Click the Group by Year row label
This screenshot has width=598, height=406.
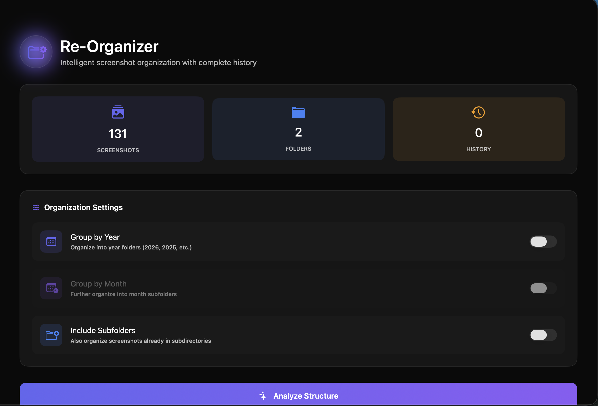click(95, 237)
